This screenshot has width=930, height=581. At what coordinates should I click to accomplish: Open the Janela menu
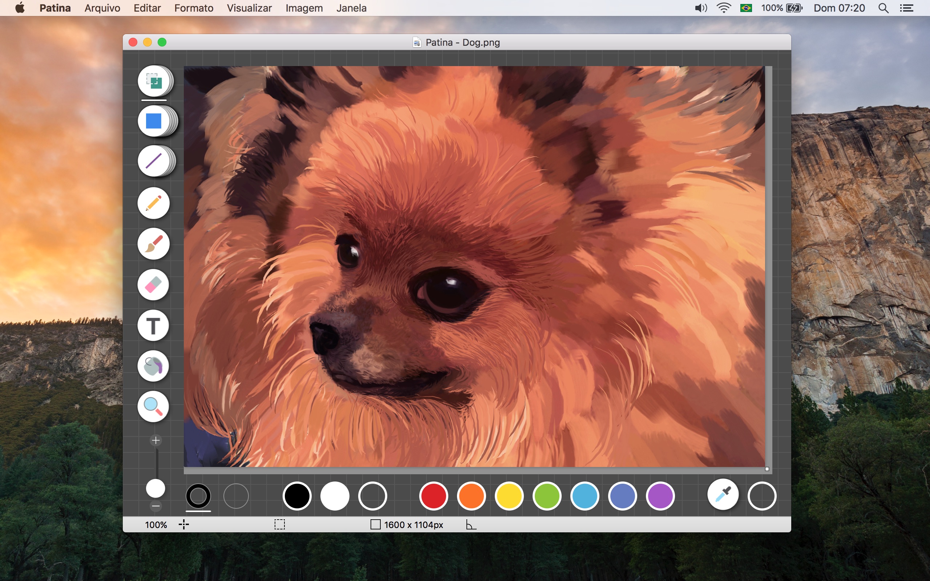351,8
